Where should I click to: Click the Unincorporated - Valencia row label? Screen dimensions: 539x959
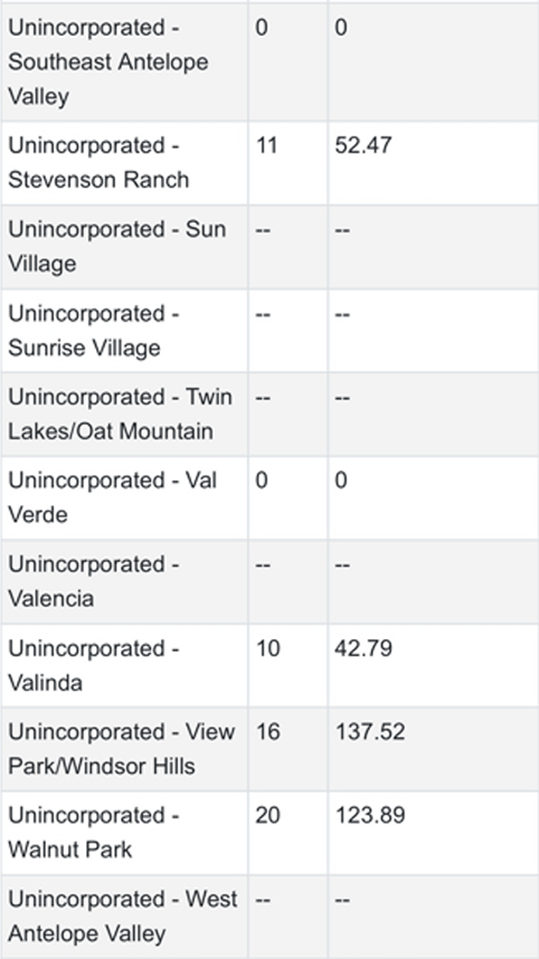(93, 581)
